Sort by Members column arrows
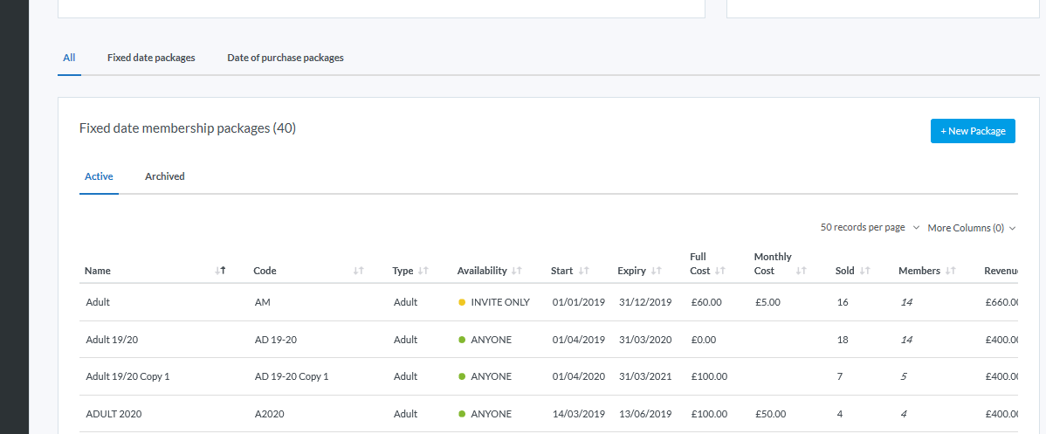 tap(951, 271)
